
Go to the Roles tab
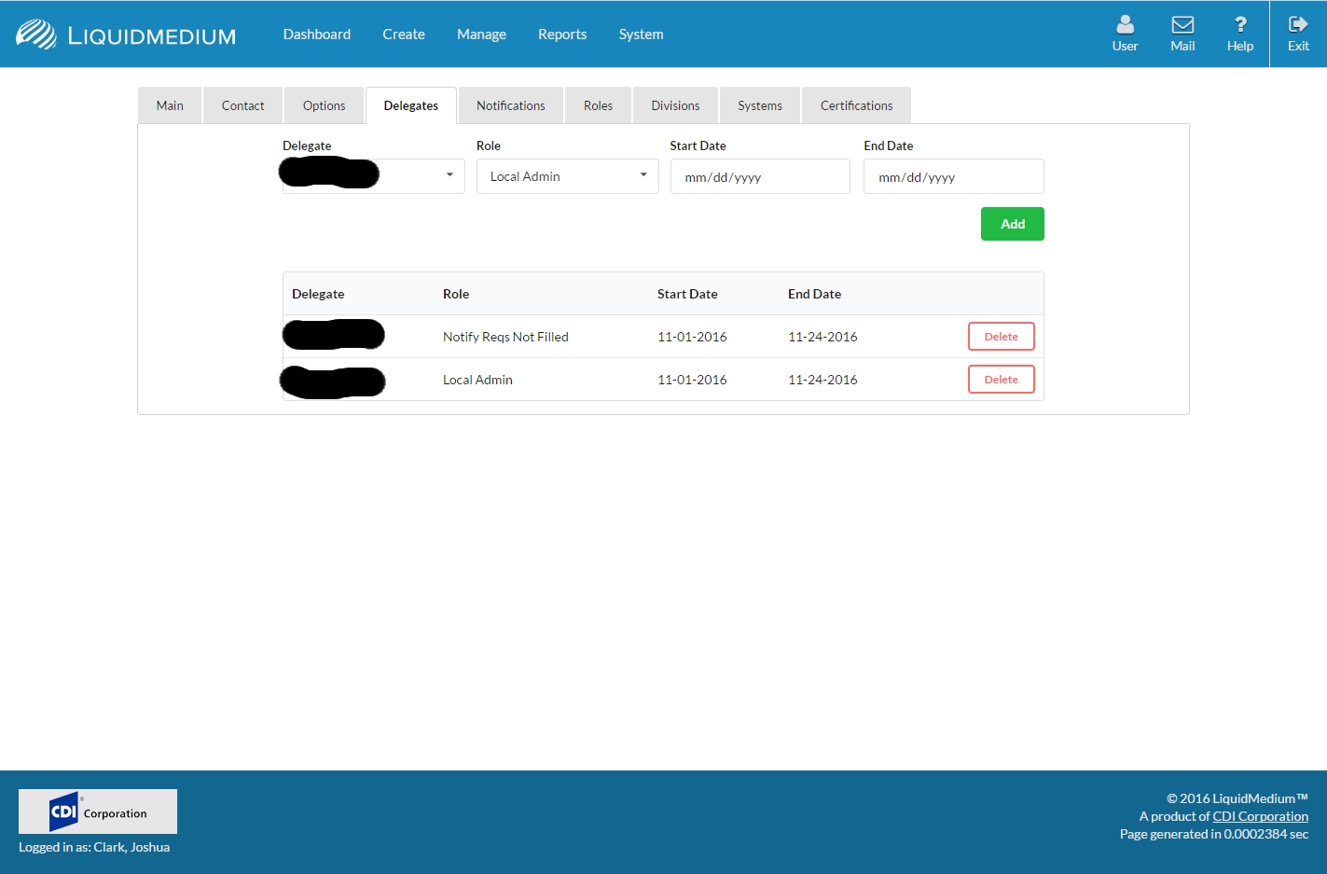(598, 105)
